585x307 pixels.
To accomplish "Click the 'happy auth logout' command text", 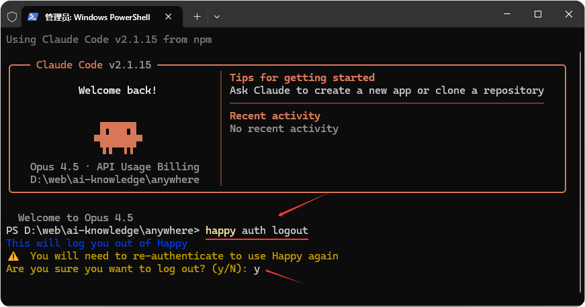I will coord(257,231).
